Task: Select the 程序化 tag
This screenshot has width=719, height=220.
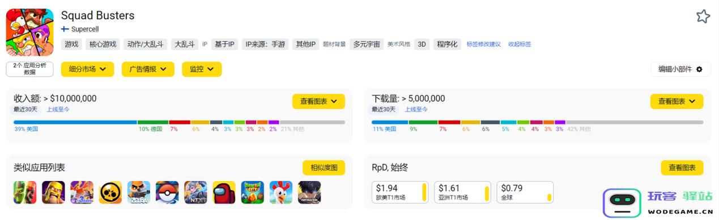Action: (x=447, y=44)
